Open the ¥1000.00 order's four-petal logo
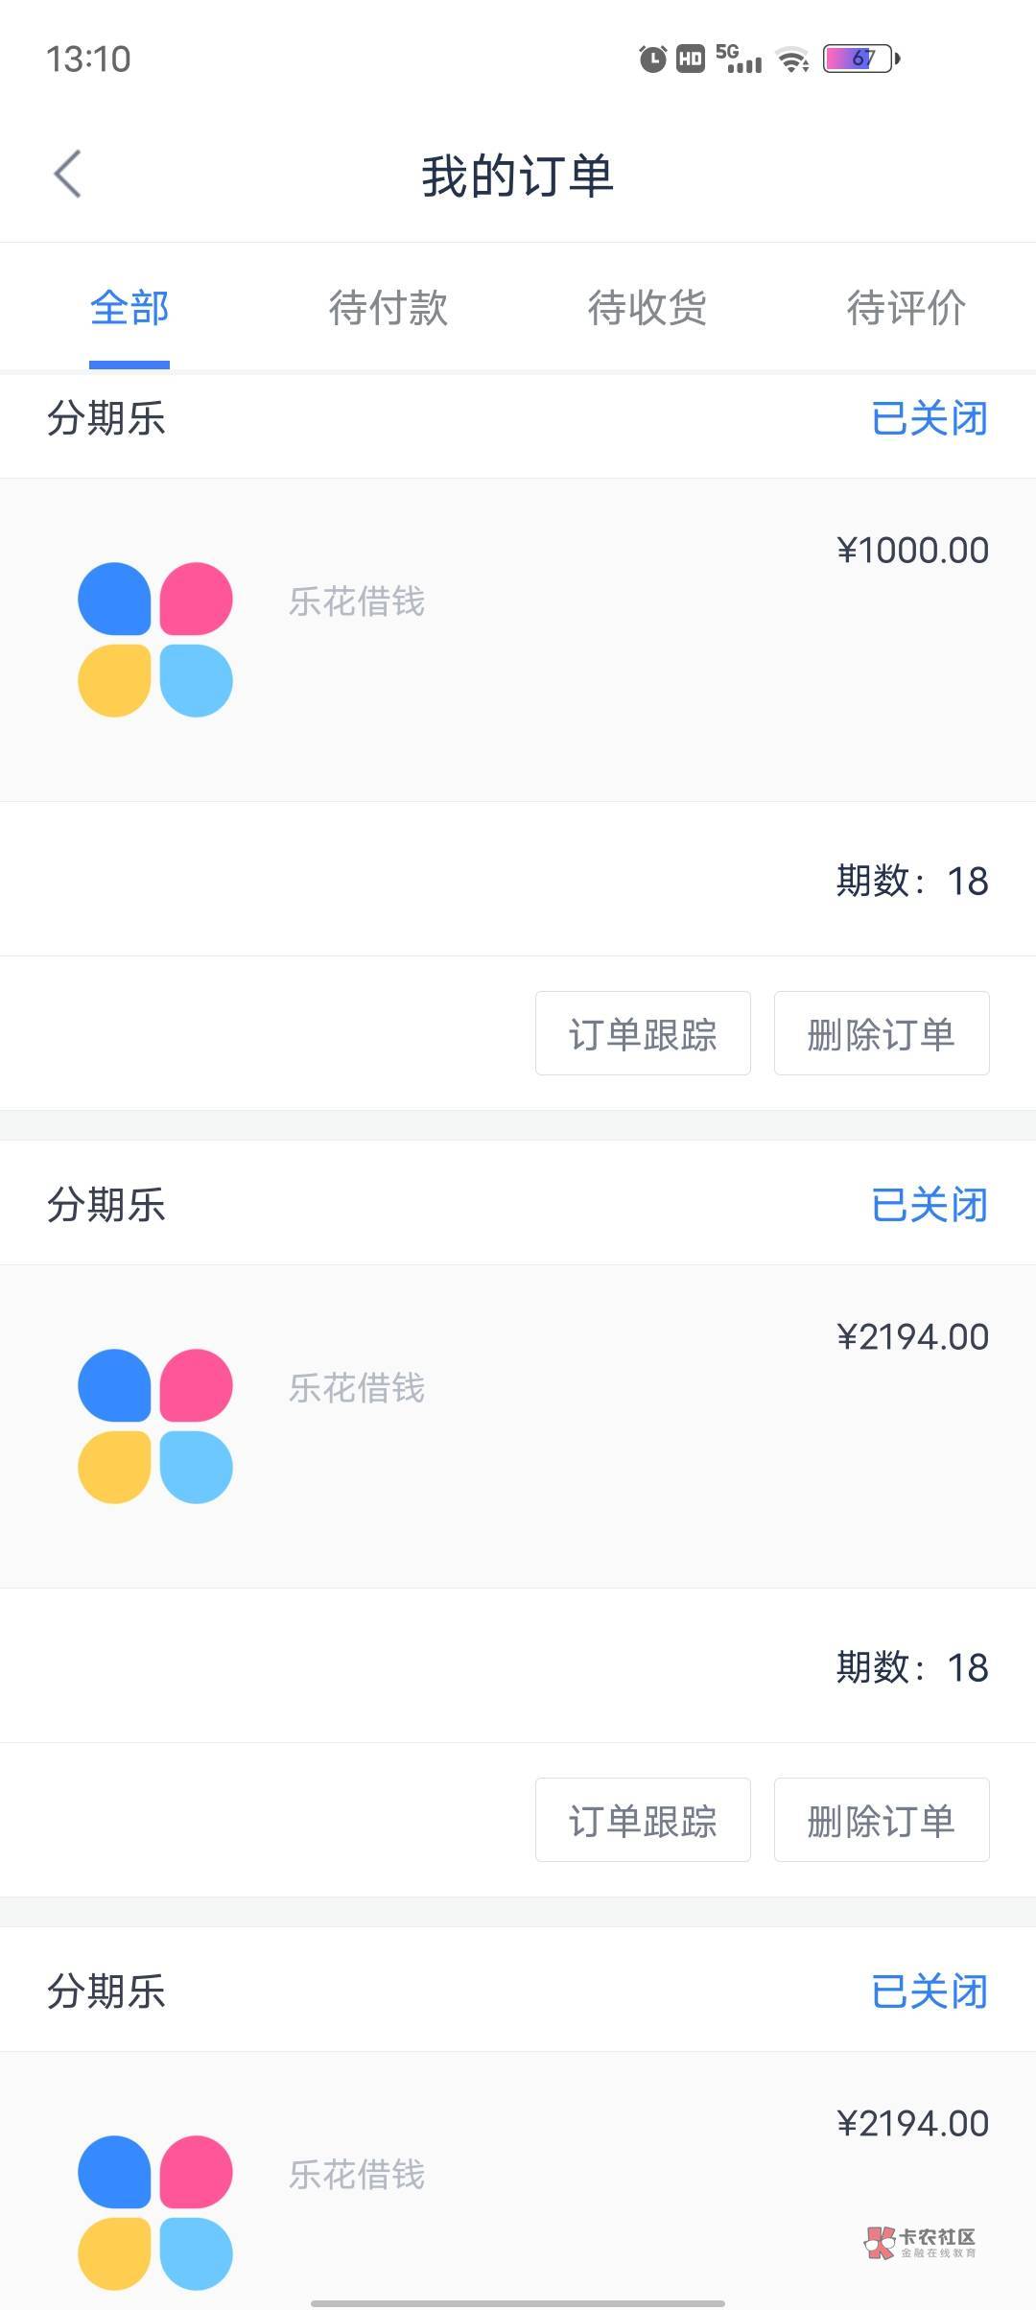 [x=155, y=640]
